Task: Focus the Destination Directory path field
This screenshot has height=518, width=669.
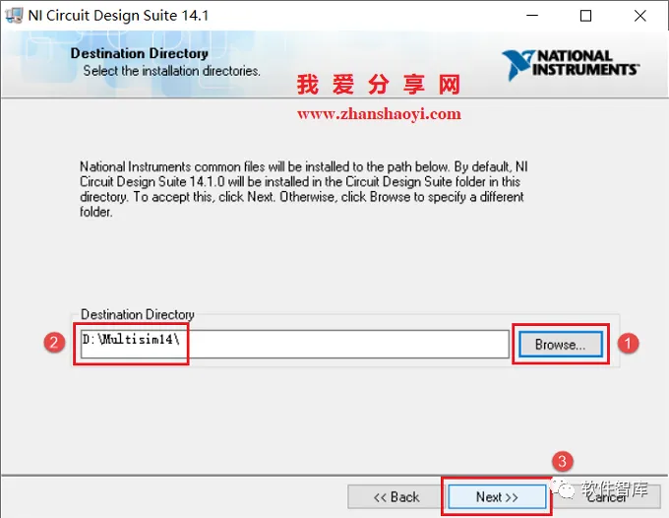Action: coord(295,345)
